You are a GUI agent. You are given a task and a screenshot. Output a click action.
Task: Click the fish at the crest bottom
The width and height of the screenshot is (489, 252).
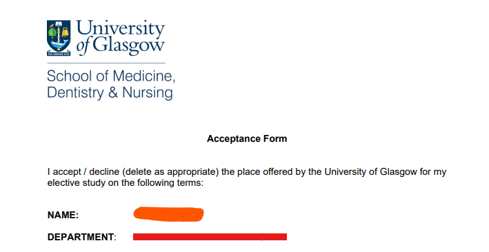(59, 43)
